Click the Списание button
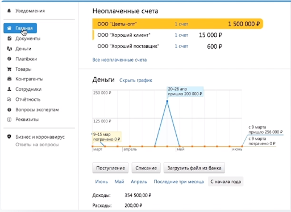 146,168
